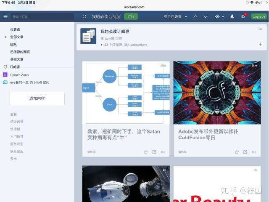Open the ColdFusion Cf thumbnail
The image size is (269, 202).
click(217, 93)
